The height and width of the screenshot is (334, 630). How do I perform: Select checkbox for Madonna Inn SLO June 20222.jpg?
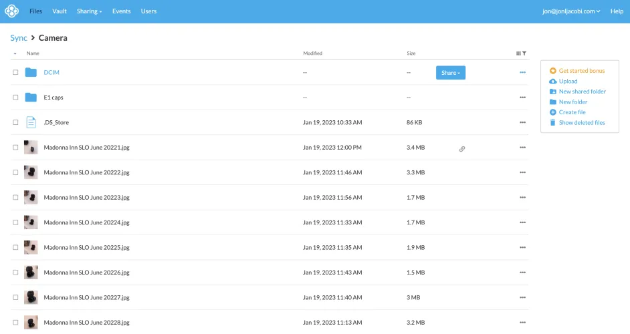15,172
